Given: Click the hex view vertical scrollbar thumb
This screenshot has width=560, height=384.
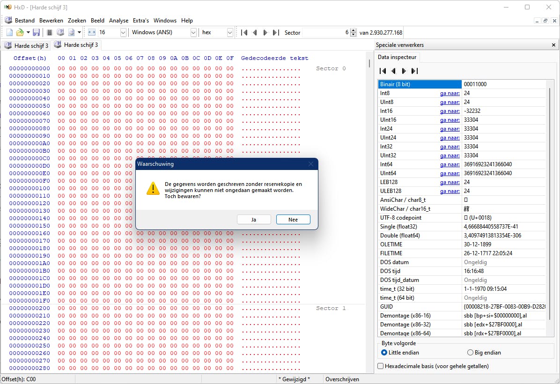Looking at the screenshot, I should [x=369, y=63].
